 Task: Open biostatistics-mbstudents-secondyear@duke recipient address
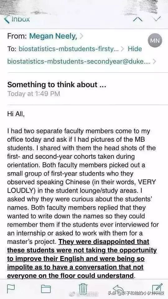(x=79, y=61)
